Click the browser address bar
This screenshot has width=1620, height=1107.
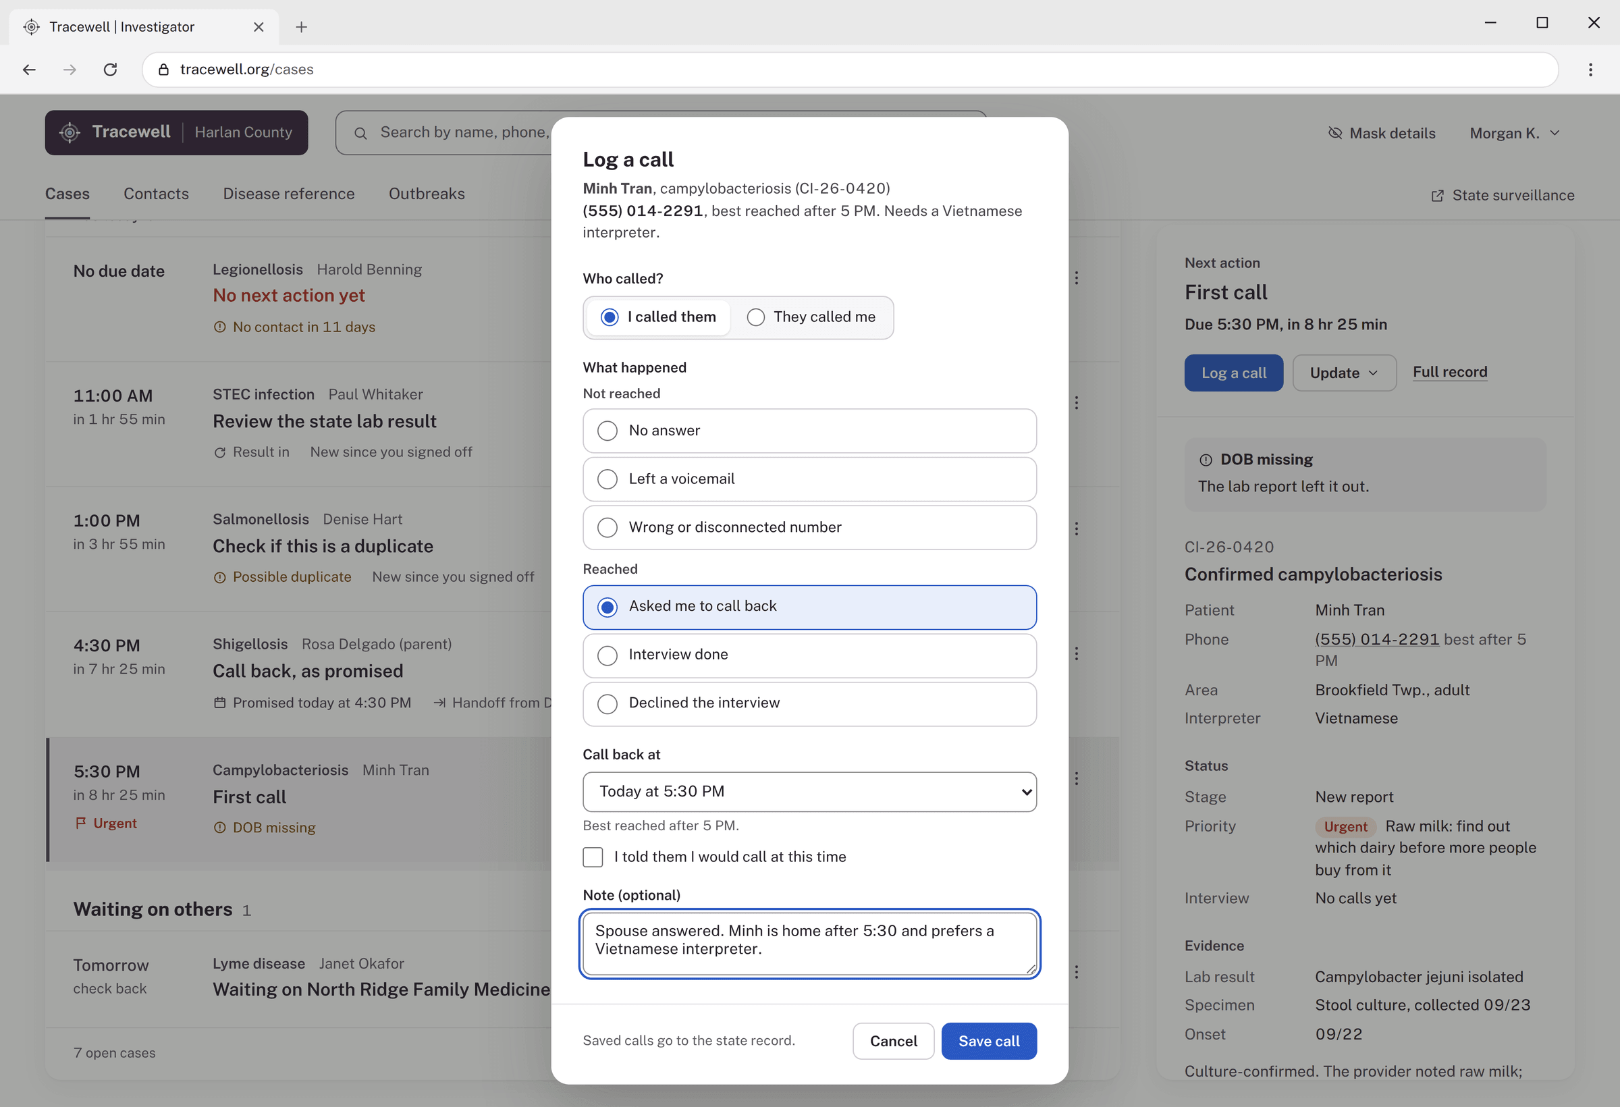850,69
